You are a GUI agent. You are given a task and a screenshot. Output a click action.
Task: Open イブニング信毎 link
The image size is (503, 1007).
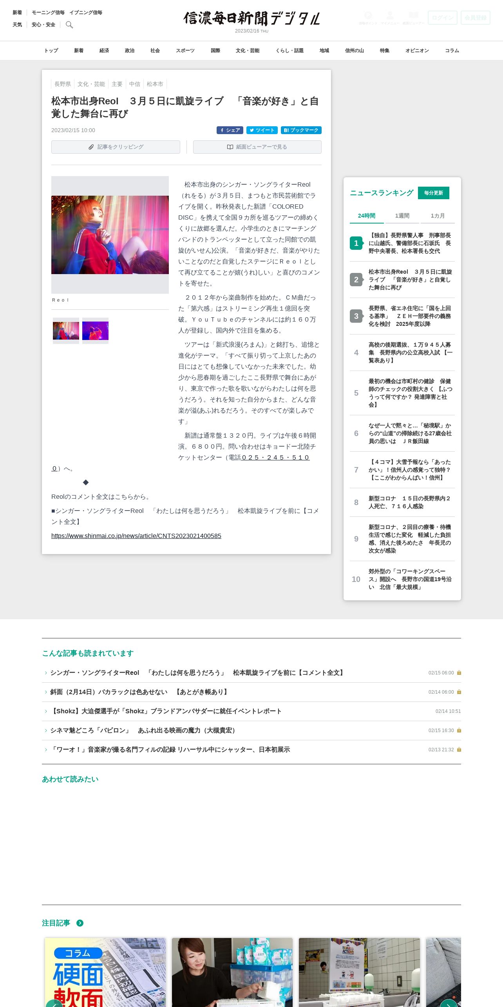click(86, 13)
